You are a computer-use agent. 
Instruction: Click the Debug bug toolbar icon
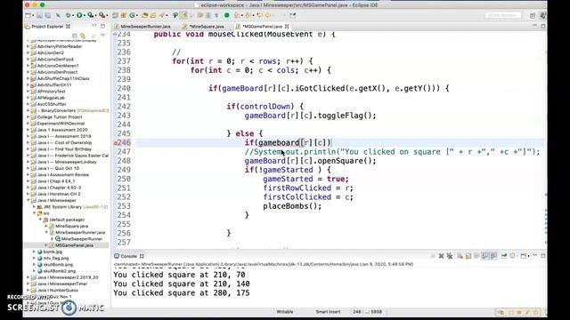point(68,15)
